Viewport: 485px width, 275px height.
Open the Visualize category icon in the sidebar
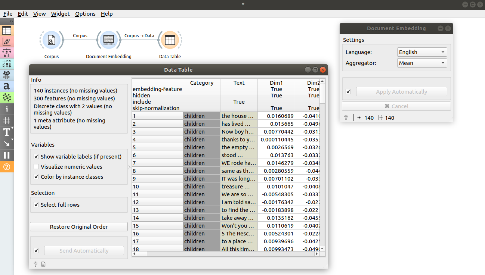(7, 41)
